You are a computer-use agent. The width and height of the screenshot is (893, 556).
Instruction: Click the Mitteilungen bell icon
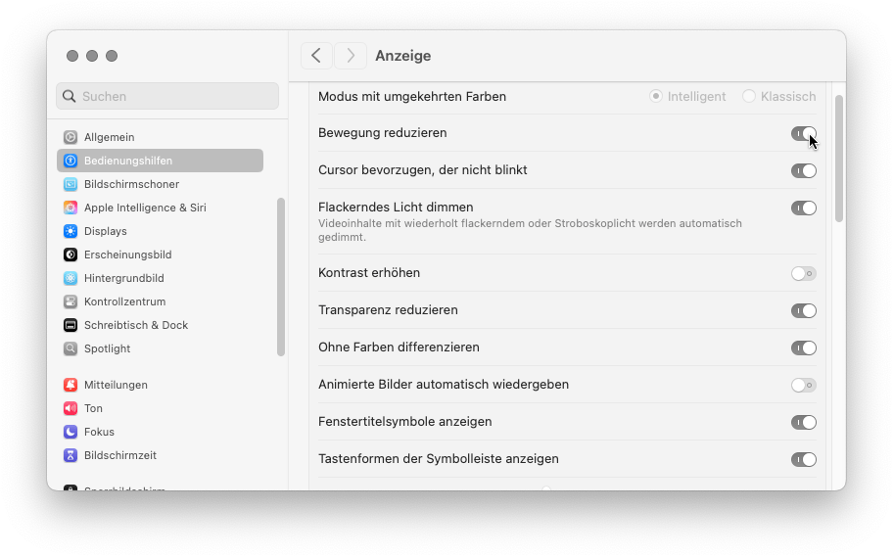(x=70, y=385)
